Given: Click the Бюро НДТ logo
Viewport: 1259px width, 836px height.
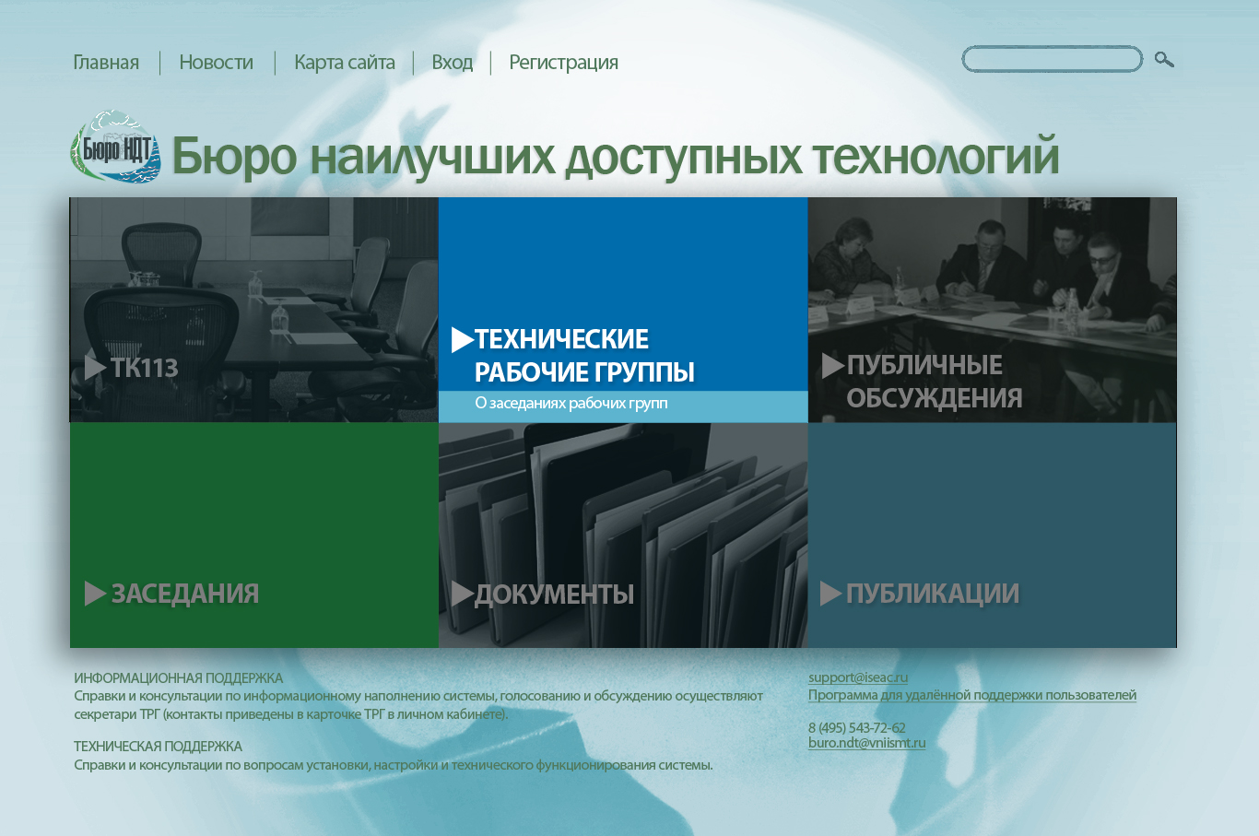Looking at the screenshot, I should (x=116, y=147).
